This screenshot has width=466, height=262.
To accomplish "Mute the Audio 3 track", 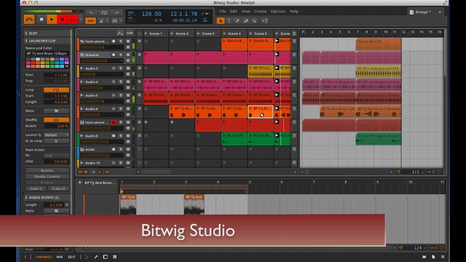I will coord(128,68).
